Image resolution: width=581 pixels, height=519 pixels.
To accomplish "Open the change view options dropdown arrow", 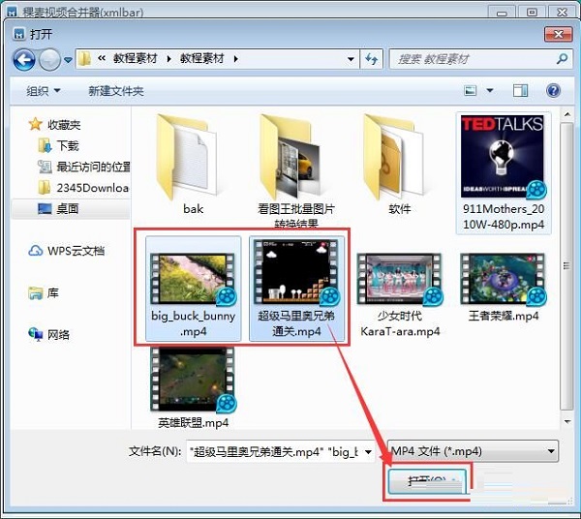I will [490, 91].
